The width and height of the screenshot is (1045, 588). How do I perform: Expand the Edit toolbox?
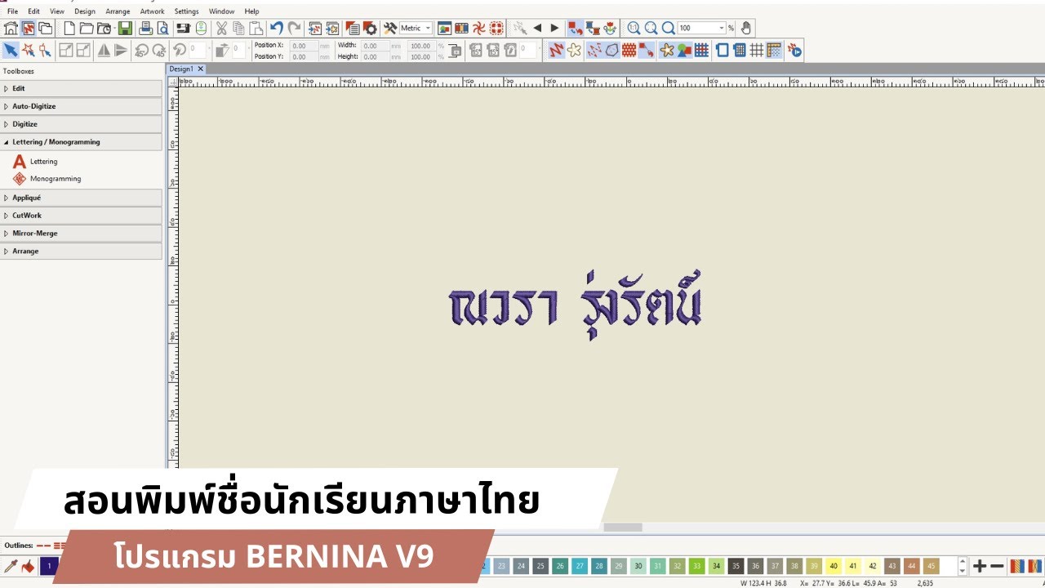(x=81, y=88)
